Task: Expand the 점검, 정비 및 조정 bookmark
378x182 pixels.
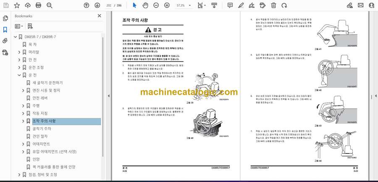Action: tap(19, 175)
